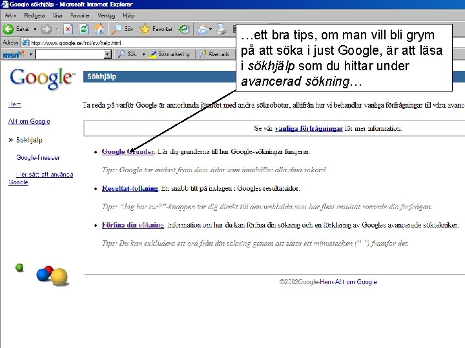Screen dimensions: 465x348
Task: Open the Google-finesser sidebar link
Action: pos(37,157)
